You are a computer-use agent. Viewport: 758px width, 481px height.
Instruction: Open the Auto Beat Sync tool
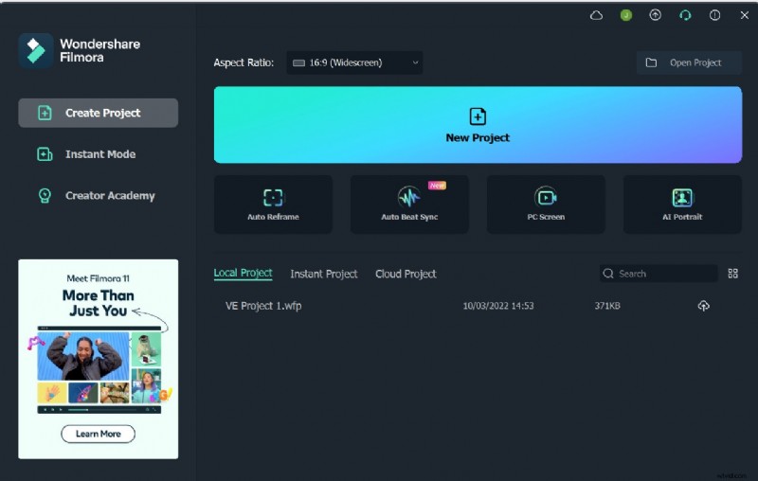(x=409, y=204)
